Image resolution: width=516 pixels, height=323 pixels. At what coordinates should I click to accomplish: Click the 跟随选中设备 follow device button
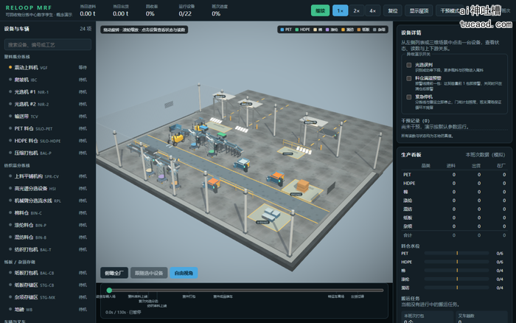pos(149,273)
